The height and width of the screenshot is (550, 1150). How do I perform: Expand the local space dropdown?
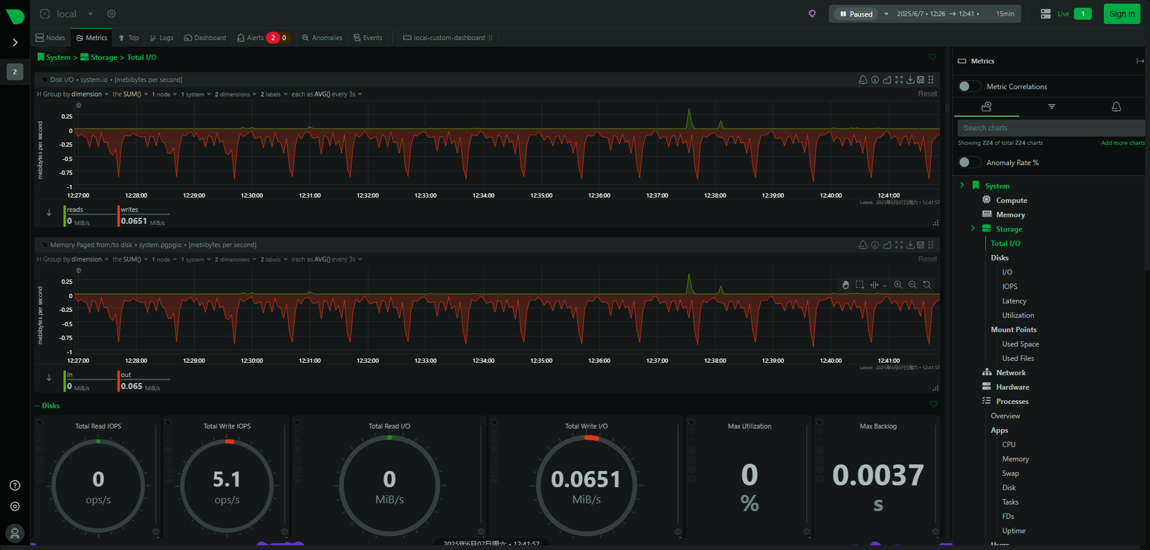coord(90,14)
